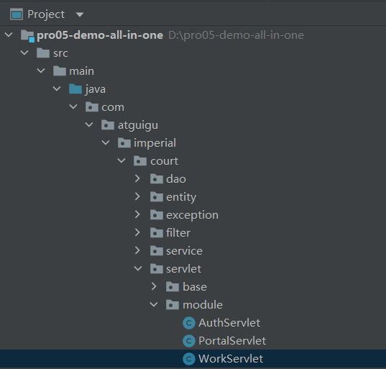The image size is (386, 369).
Task: Select the court package label
Action: [164, 161]
